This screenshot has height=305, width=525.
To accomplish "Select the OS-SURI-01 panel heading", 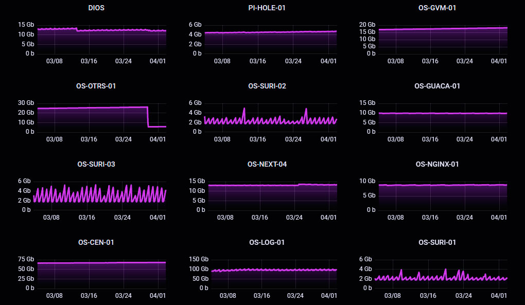I will tap(437, 242).
